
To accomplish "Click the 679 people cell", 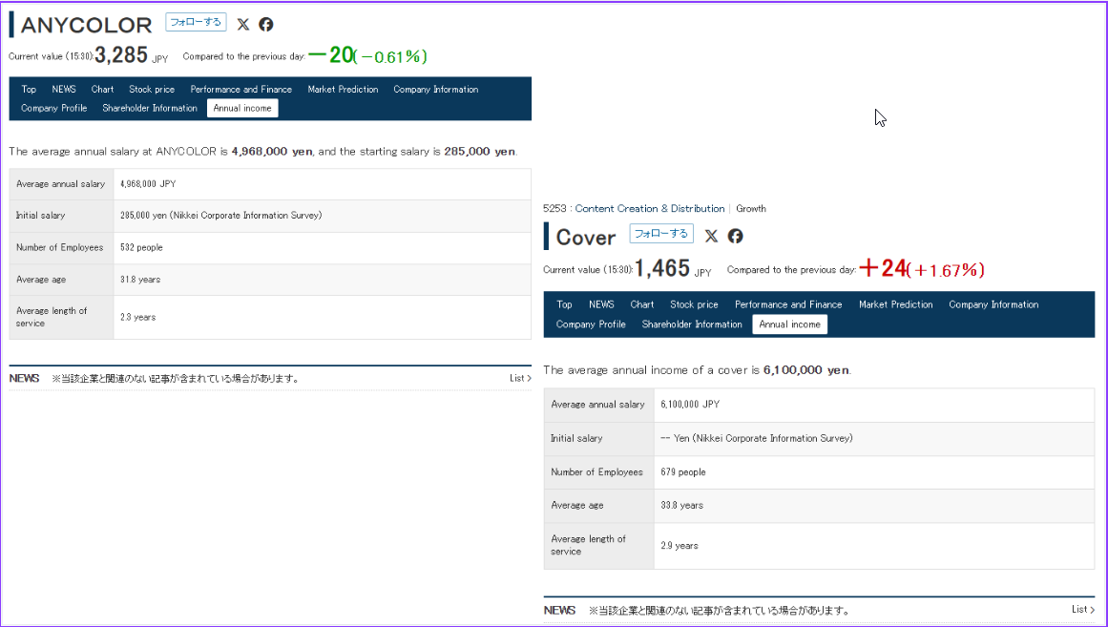I will click(x=874, y=472).
